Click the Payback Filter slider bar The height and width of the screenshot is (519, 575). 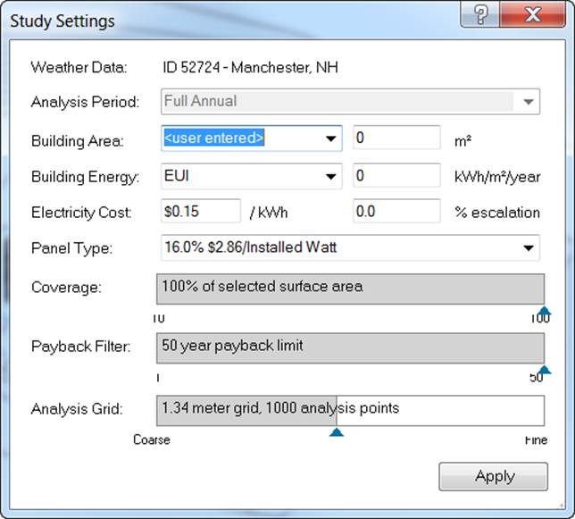[351, 348]
